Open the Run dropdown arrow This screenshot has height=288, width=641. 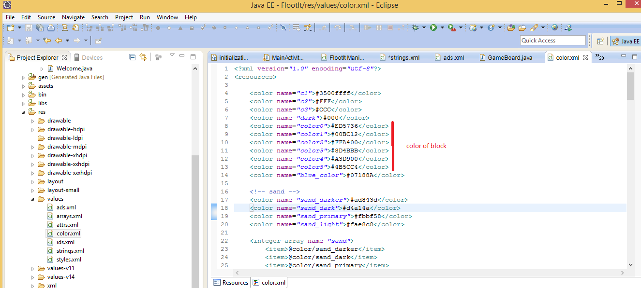[442, 28]
